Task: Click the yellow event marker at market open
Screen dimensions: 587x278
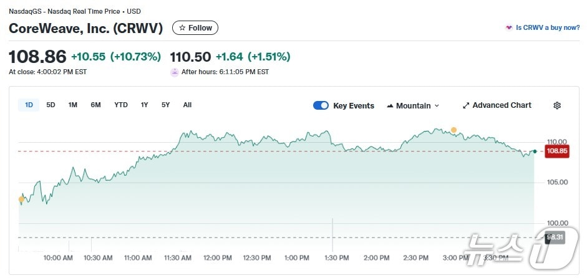Action: pyautogui.click(x=22, y=199)
